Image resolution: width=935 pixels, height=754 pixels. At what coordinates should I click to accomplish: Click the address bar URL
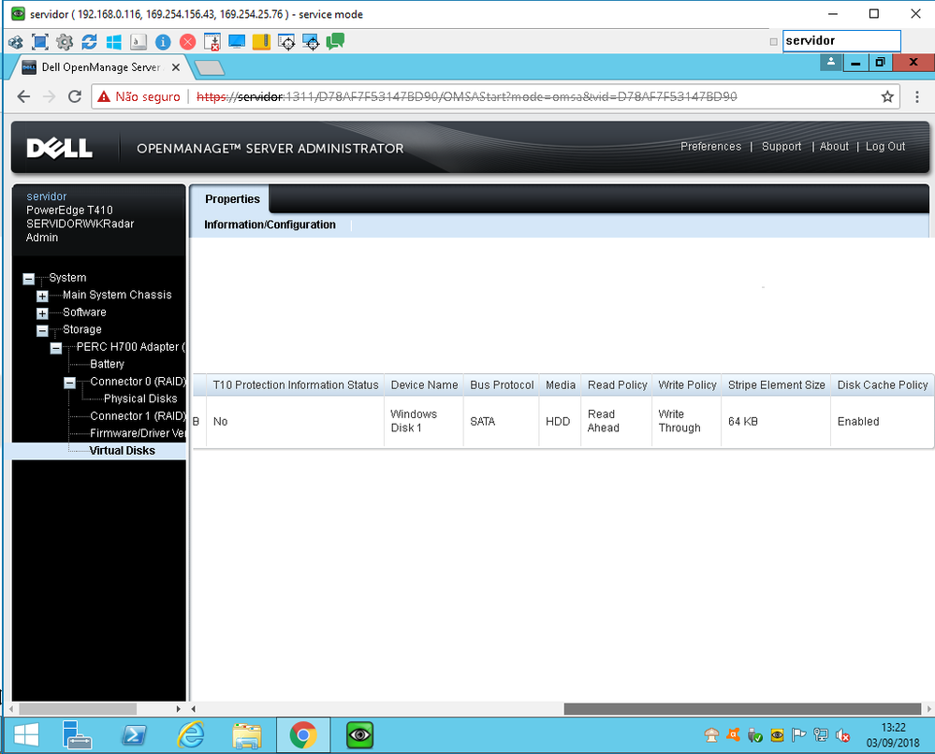click(466, 96)
